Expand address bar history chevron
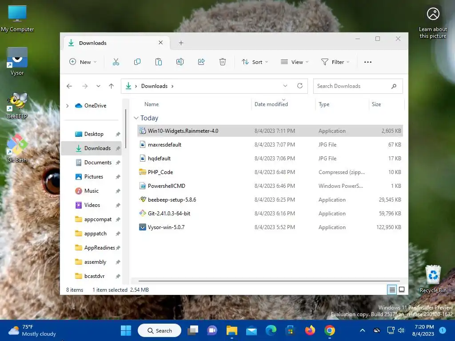 (285, 86)
